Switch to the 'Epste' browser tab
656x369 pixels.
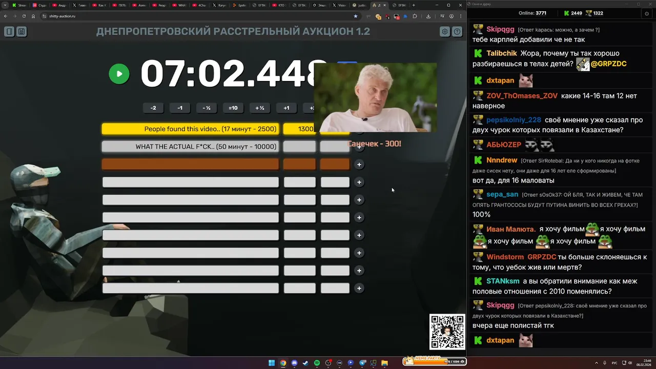[x=239, y=5]
